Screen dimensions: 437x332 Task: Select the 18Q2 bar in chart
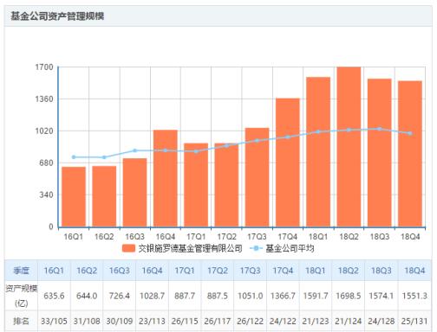[x=349, y=147]
